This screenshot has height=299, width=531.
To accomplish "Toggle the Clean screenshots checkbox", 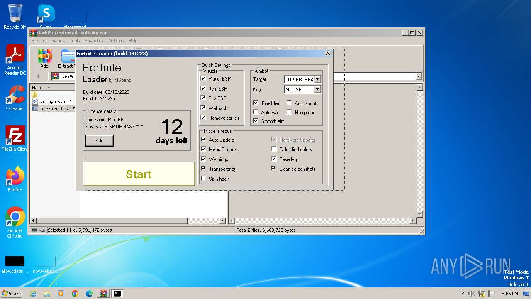I will click(x=274, y=169).
